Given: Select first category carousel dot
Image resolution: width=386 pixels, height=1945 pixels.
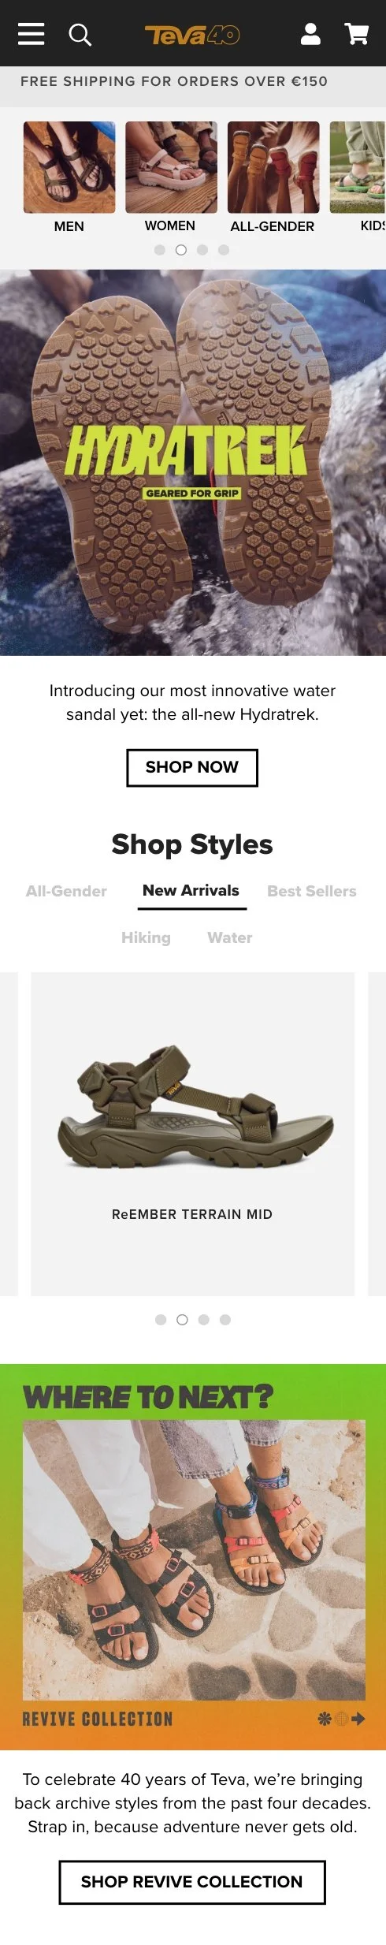Looking at the screenshot, I should (160, 250).
